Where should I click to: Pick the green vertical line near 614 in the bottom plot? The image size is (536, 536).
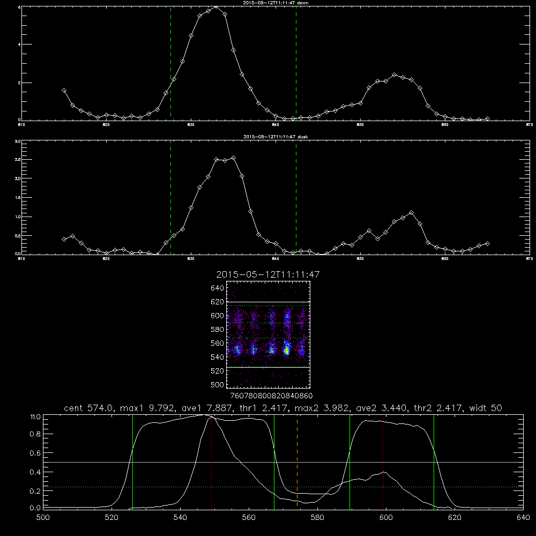[434, 461]
